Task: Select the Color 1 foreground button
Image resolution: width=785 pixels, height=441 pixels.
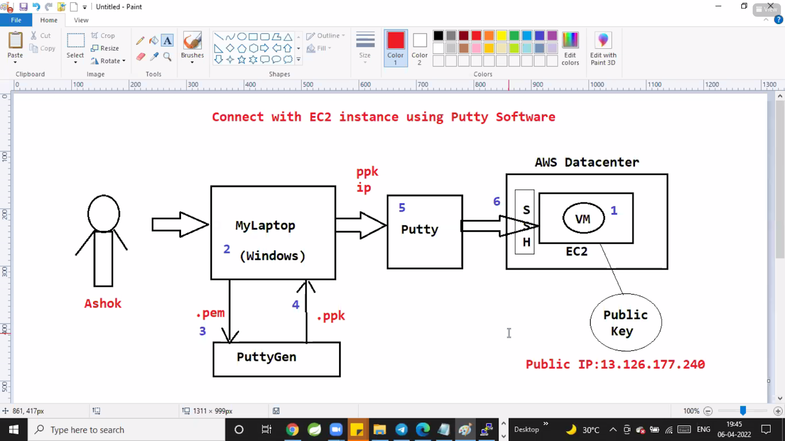Action: pyautogui.click(x=395, y=48)
